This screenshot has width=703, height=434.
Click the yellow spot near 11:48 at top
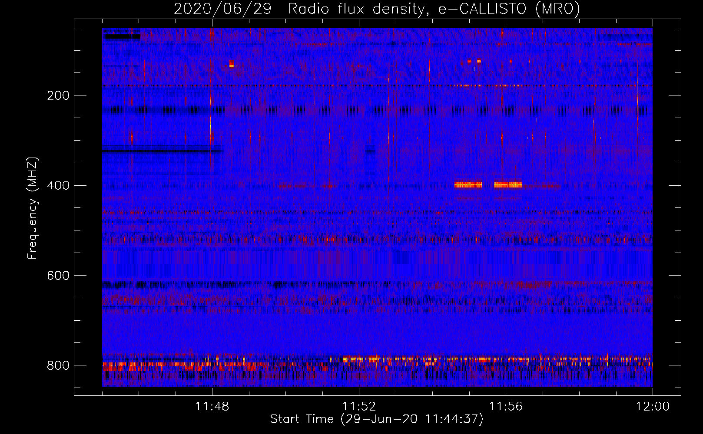[231, 64]
